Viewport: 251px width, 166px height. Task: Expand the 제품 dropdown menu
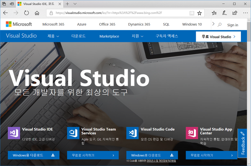click(x=53, y=36)
